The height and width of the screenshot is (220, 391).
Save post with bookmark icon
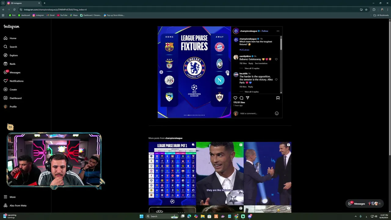pyautogui.click(x=278, y=98)
